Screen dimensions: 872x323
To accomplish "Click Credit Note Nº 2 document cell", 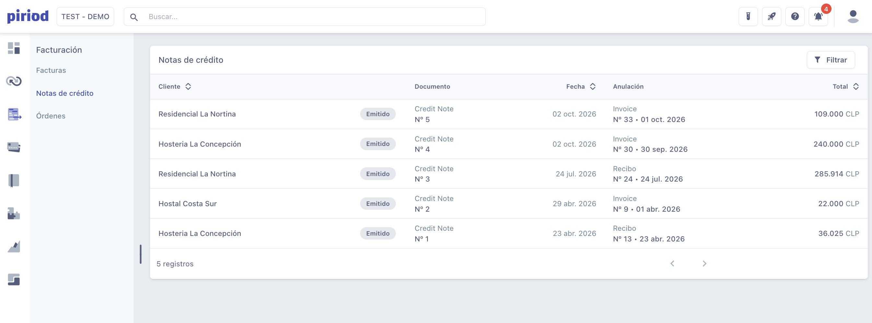I will (434, 204).
